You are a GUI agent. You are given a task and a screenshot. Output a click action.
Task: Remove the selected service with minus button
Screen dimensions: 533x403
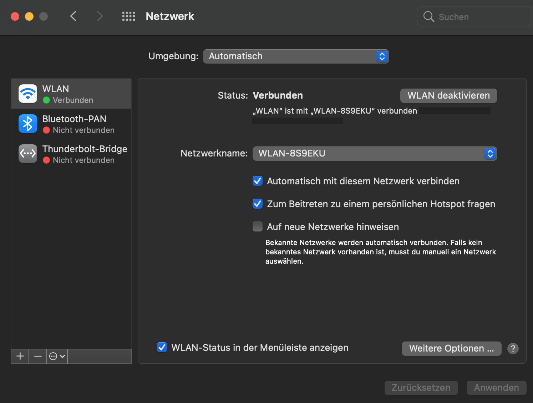pyautogui.click(x=38, y=356)
